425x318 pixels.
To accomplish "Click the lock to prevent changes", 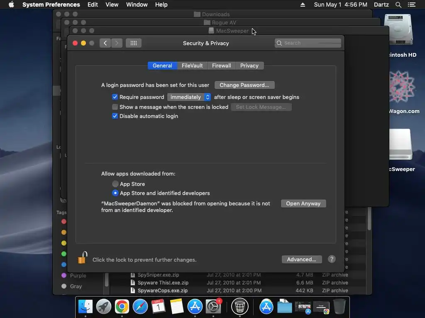I will click(x=83, y=258).
